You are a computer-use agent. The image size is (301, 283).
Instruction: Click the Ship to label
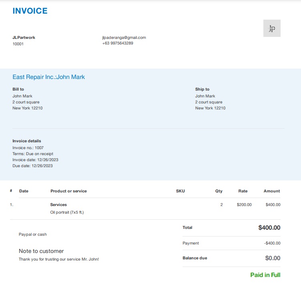[202, 89]
